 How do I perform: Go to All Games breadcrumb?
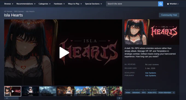coord(8,11)
